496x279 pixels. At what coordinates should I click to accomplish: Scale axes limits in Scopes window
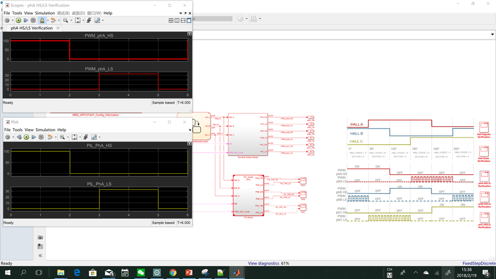tap(77, 20)
